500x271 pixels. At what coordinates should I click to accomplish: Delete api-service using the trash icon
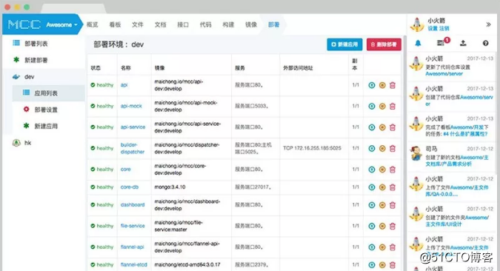tap(393, 127)
